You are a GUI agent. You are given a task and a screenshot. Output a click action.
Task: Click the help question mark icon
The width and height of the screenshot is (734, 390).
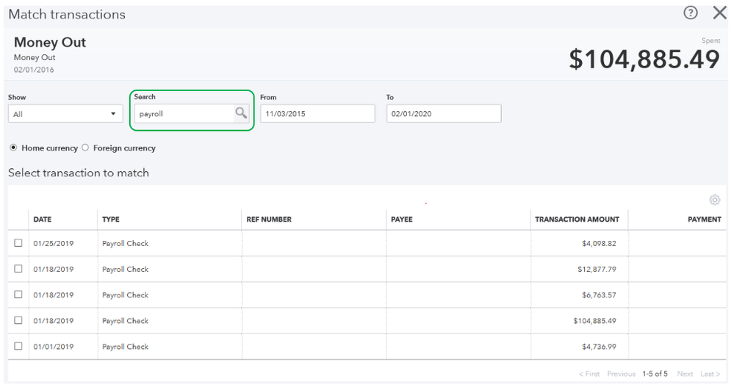(x=690, y=13)
